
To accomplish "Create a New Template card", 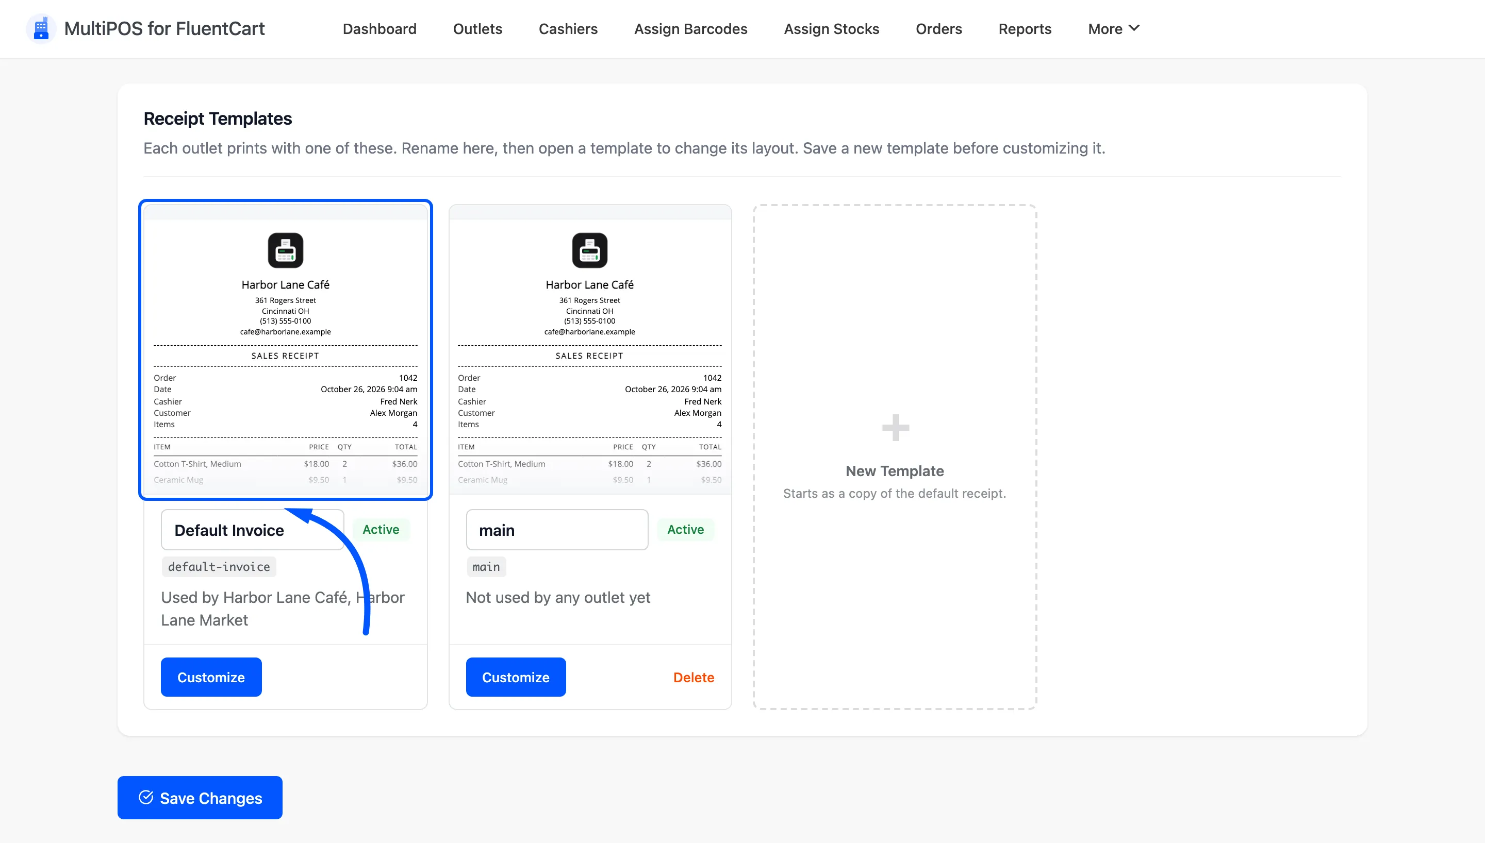I will coord(895,456).
